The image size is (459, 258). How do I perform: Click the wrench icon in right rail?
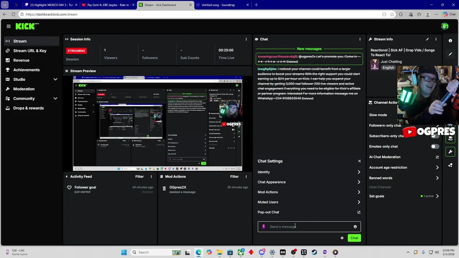(450, 152)
